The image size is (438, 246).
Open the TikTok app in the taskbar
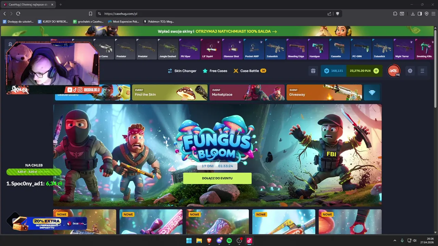point(249,241)
